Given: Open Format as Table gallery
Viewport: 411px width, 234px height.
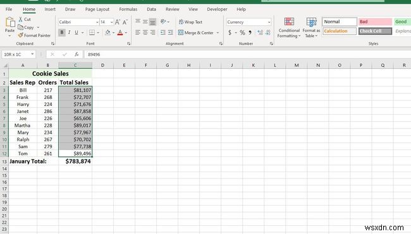Looking at the screenshot, I should [311, 28].
